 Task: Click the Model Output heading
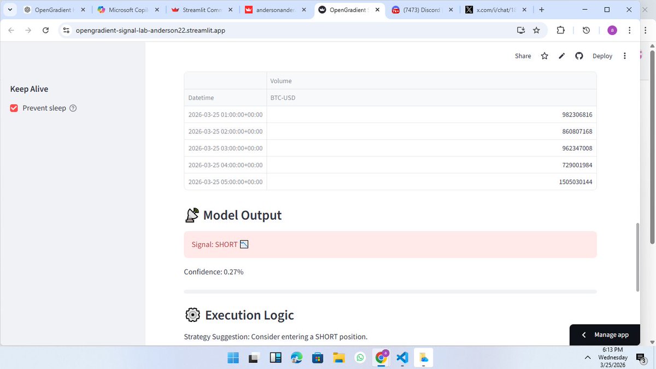(x=242, y=215)
